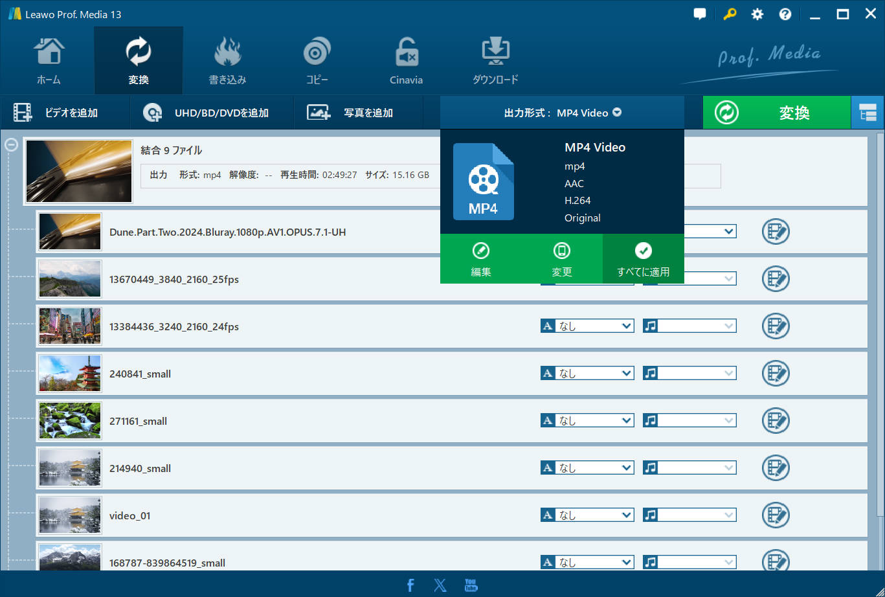Click すべてに適用 apply to all
The height and width of the screenshot is (597, 885).
[x=644, y=259]
